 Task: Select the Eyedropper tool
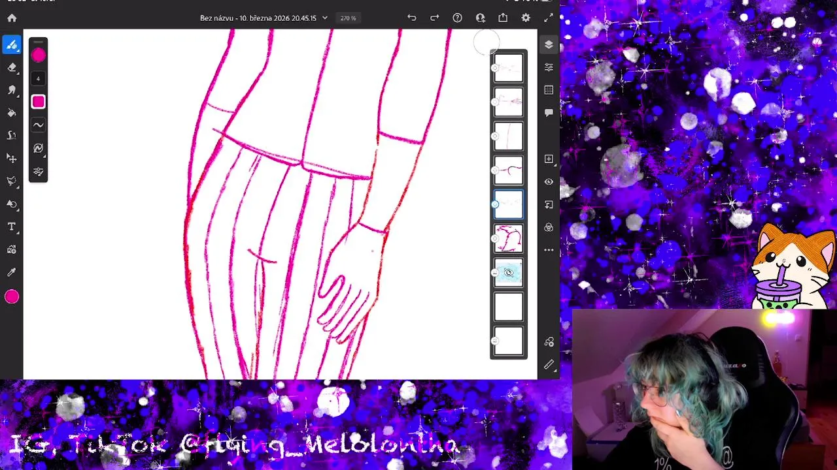tap(12, 272)
